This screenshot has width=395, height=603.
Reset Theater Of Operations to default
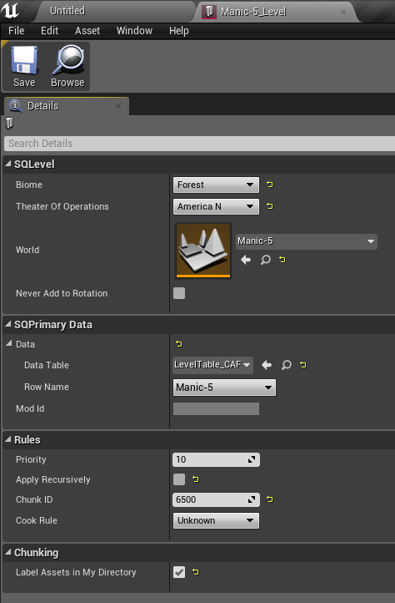pyautogui.click(x=270, y=206)
